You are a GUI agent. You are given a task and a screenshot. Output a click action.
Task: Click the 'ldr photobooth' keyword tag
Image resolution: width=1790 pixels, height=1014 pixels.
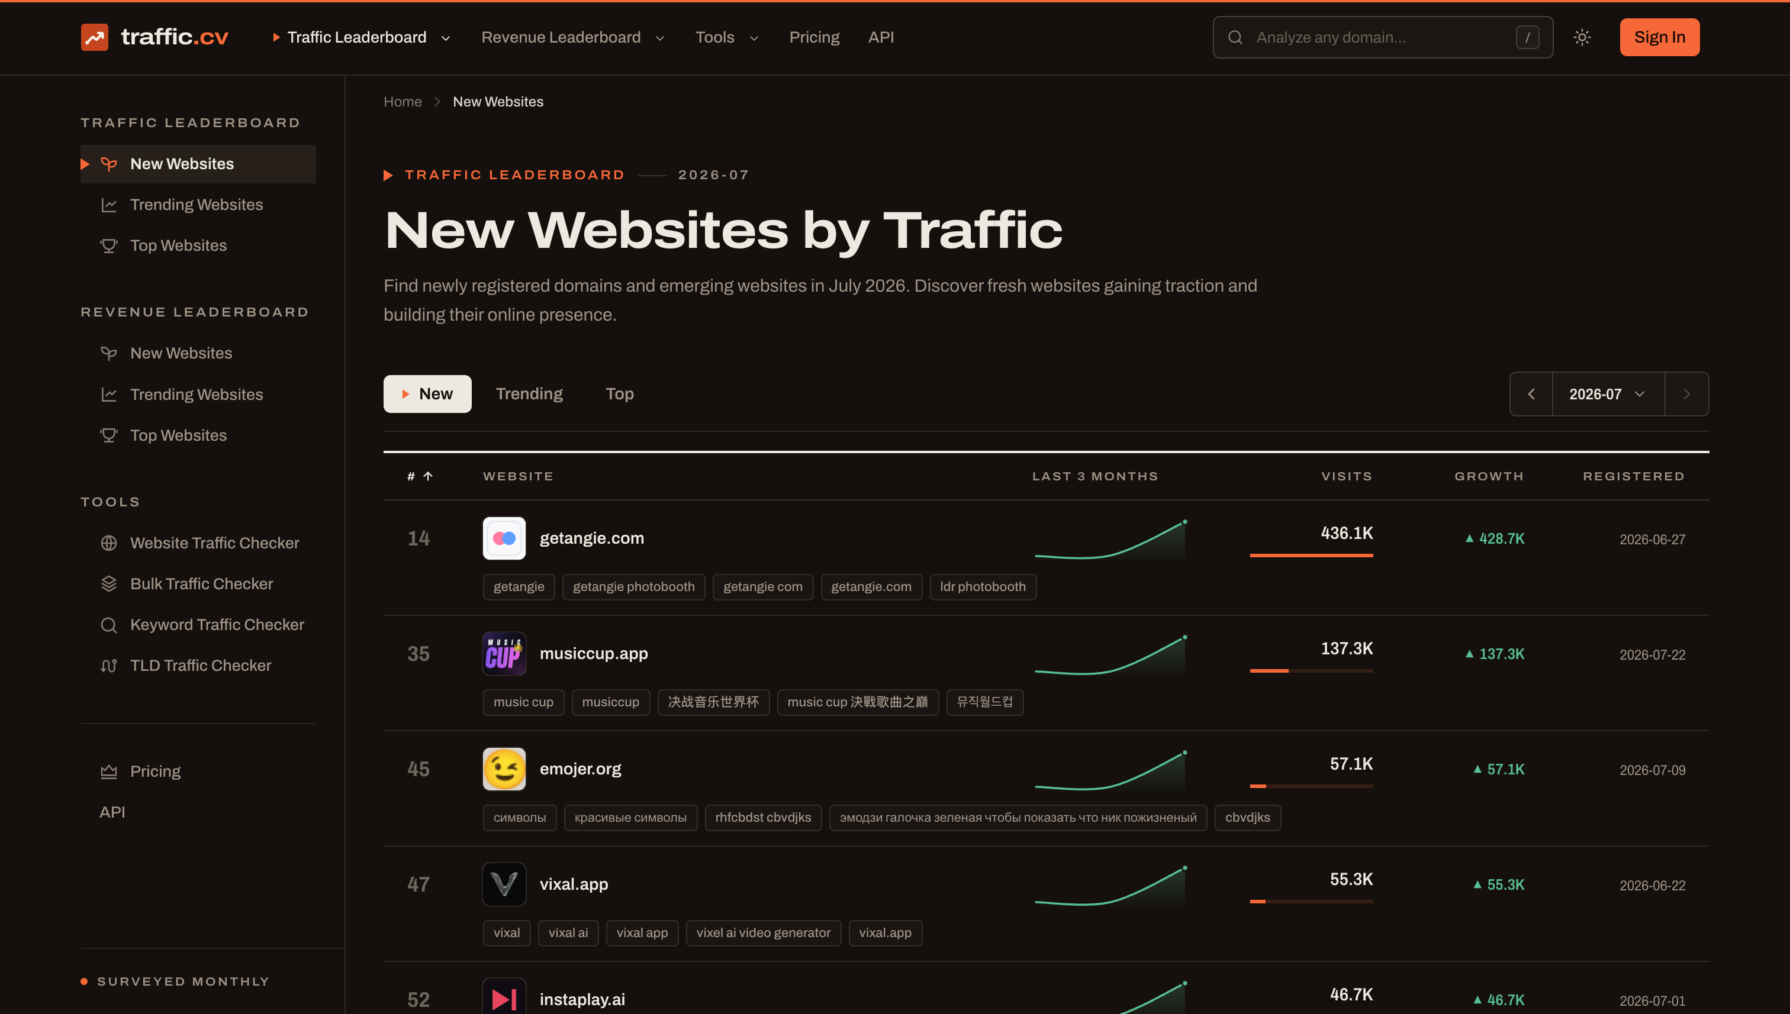pos(983,587)
